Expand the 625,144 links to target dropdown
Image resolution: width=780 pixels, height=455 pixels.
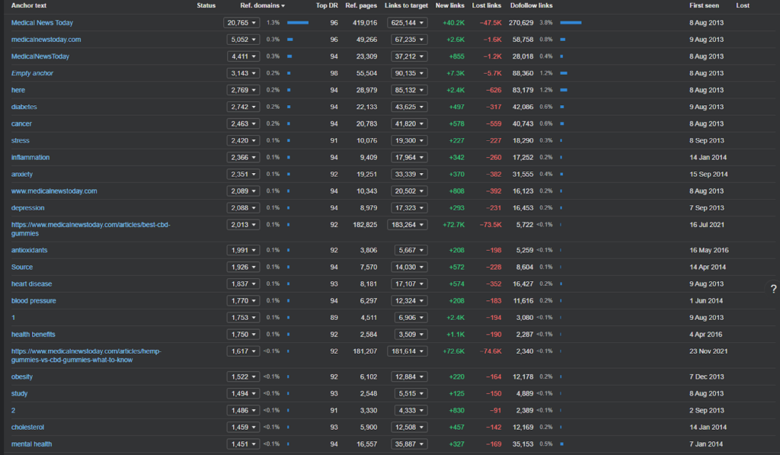[408, 22]
